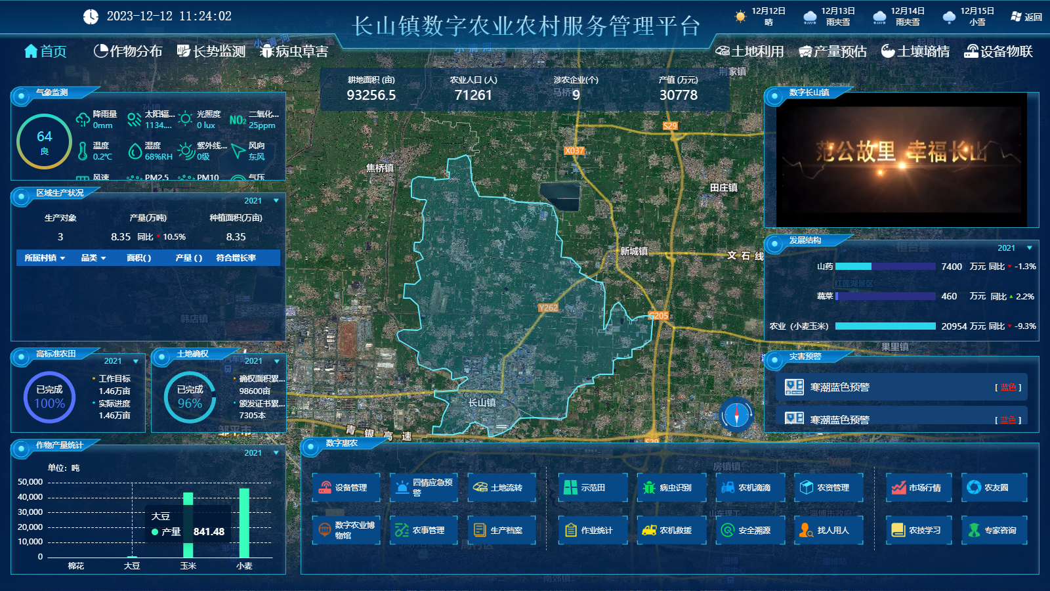This screenshot has height=591, width=1050.
Task: Click the air quality gauge showing 64
Action: click(x=44, y=141)
